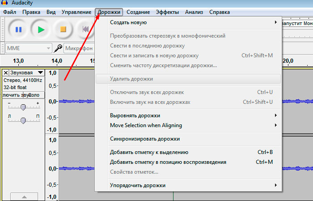Select the Удалить дорожки menu entry
This screenshot has height=201, width=313.
pos(188,79)
